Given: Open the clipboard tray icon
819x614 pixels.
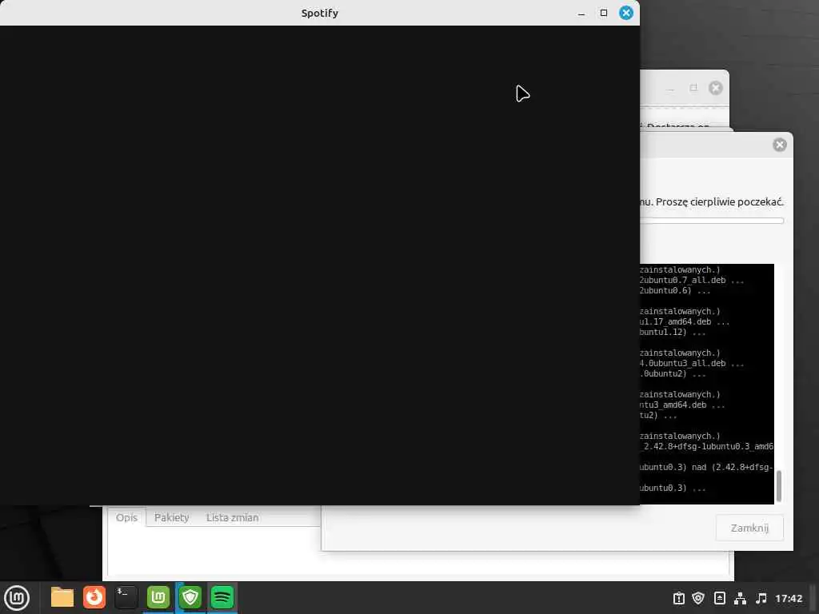Looking at the screenshot, I should (x=678, y=598).
